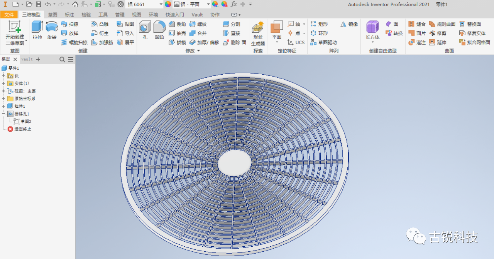Choose the 修剪 (Trim) surface tool
The width and height of the screenshot is (494, 259).
tap(438, 33)
